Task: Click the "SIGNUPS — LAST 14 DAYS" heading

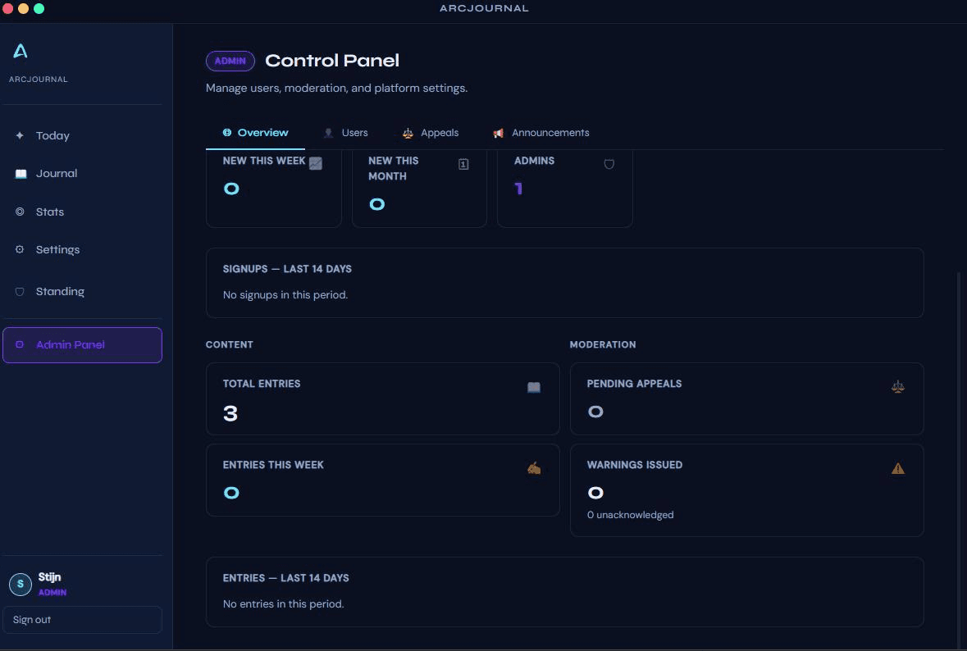Action: tap(287, 269)
